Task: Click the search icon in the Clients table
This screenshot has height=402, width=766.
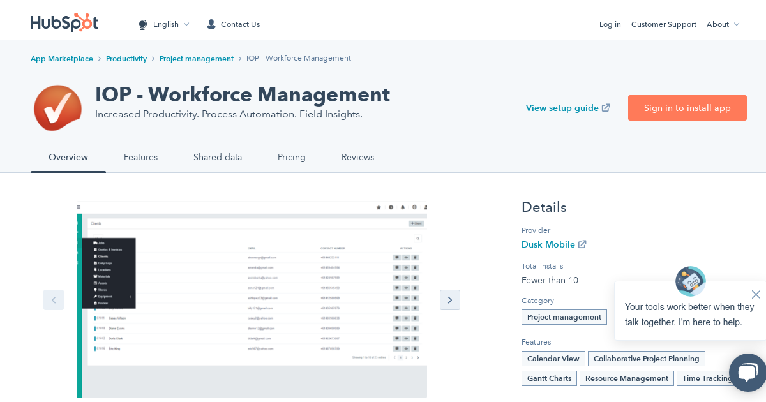Action: [417, 238]
